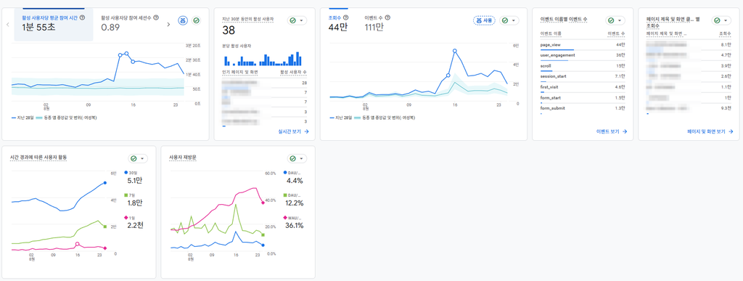Open the 페이지 및 화면 보기 link
743x281 pixels.
click(x=711, y=131)
